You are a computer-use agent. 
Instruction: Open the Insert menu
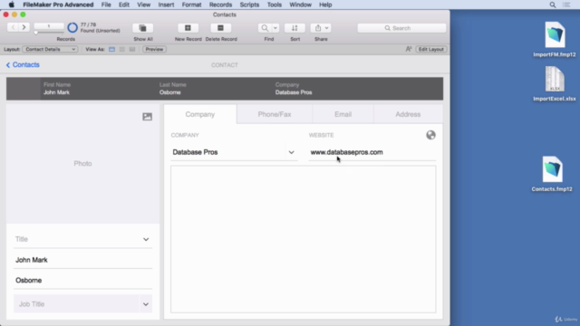click(166, 5)
